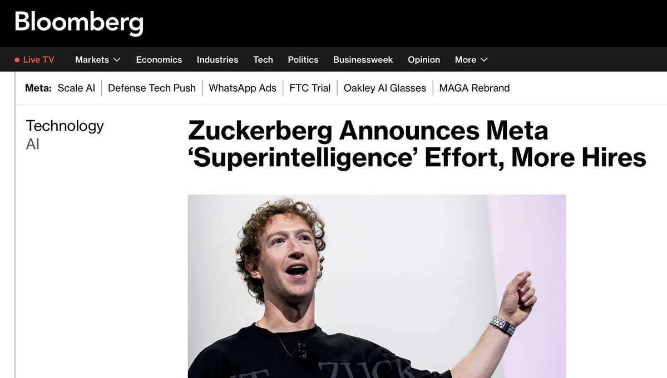Screen dimensions: 667x378
Task: Open the Tech section
Action: (x=263, y=59)
